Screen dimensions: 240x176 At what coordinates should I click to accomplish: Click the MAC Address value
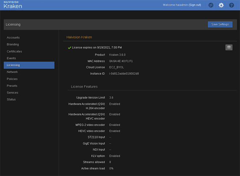(121, 61)
